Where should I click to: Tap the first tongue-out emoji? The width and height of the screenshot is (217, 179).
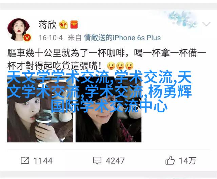coord(111,66)
